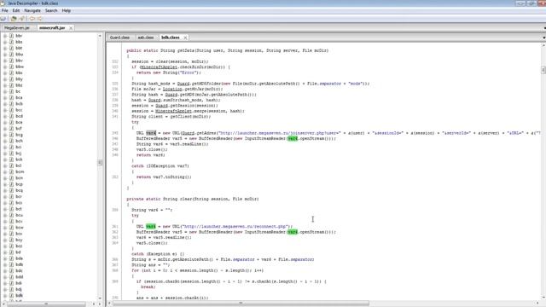Click the class file icon beside bcy
This screenshot has width=546, height=307.
click(x=11, y=240)
